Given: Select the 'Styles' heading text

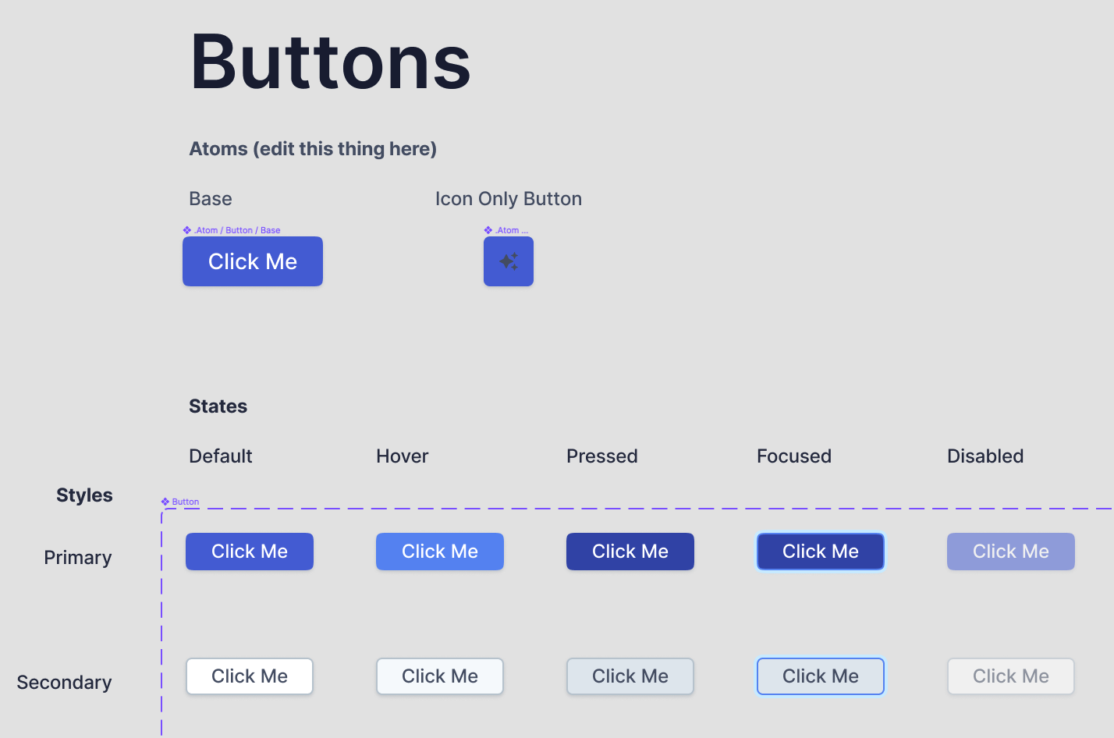Looking at the screenshot, I should pyautogui.click(x=84, y=495).
